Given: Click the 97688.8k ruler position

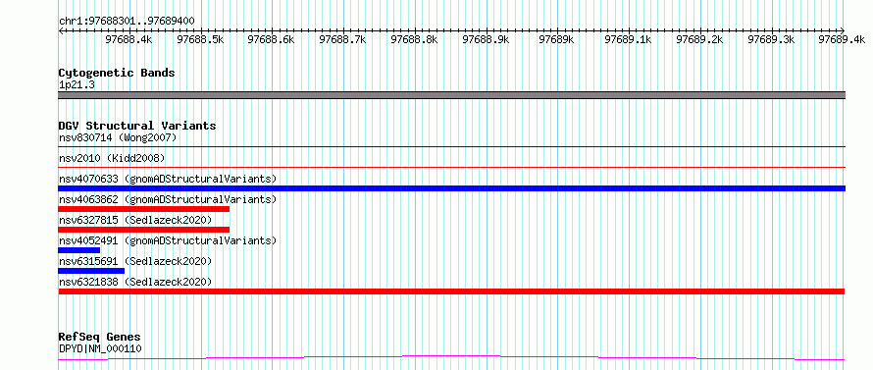Looking at the screenshot, I should [414, 39].
